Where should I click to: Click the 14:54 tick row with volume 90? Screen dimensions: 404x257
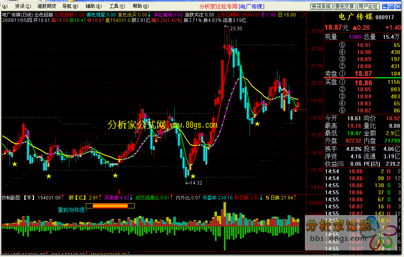(363, 179)
